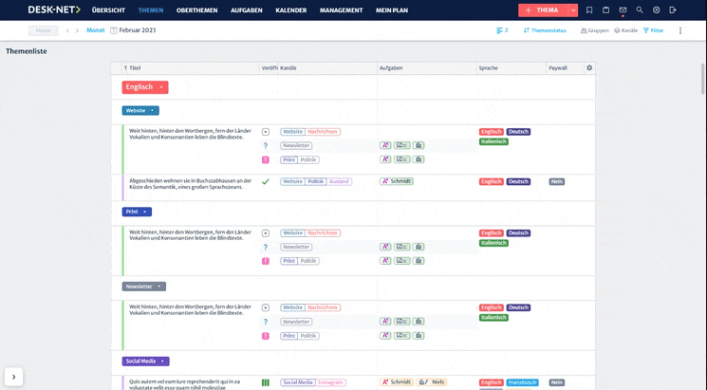The height and width of the screenshot is (390, 707).
Task: Open the Niels task tag
Action: (431, 381)
